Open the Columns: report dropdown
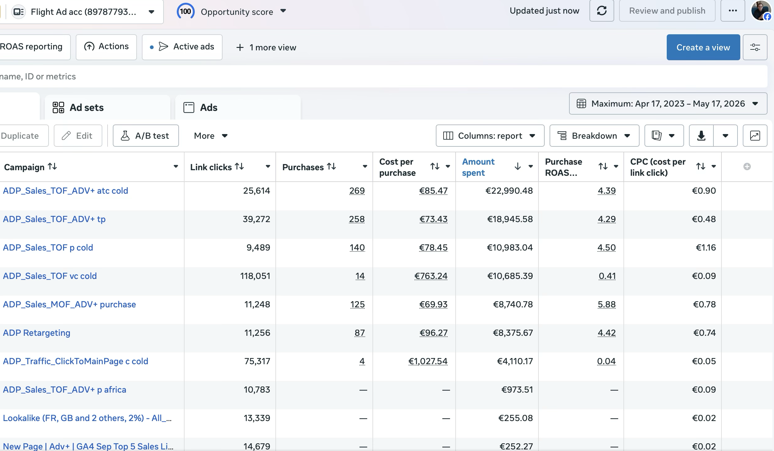This screenshot has height=451, width=774. tap(490, 136)
